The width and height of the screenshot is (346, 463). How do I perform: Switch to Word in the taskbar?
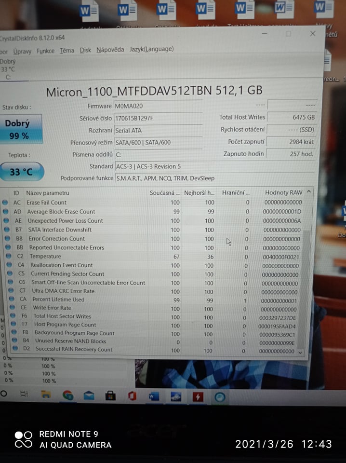(154, 396)
